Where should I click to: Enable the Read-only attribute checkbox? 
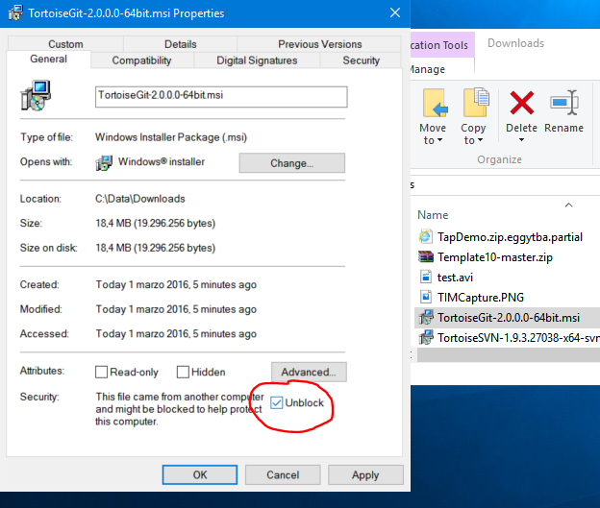click(x=102, y=372)
